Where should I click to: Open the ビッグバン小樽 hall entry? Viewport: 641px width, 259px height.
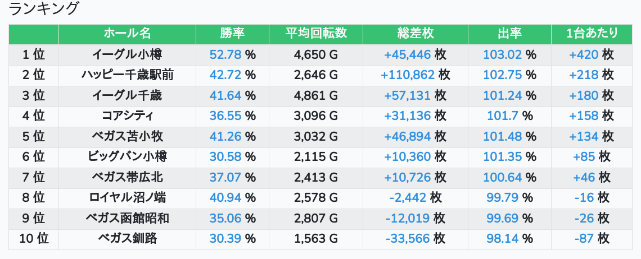pos(127,157)
